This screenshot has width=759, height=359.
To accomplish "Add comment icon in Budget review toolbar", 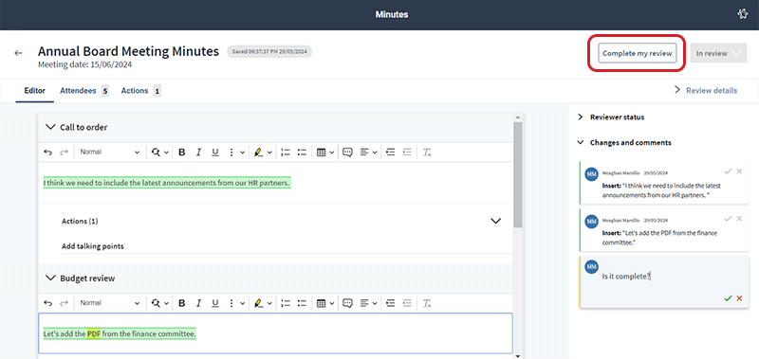I will [x=347, y=303].
